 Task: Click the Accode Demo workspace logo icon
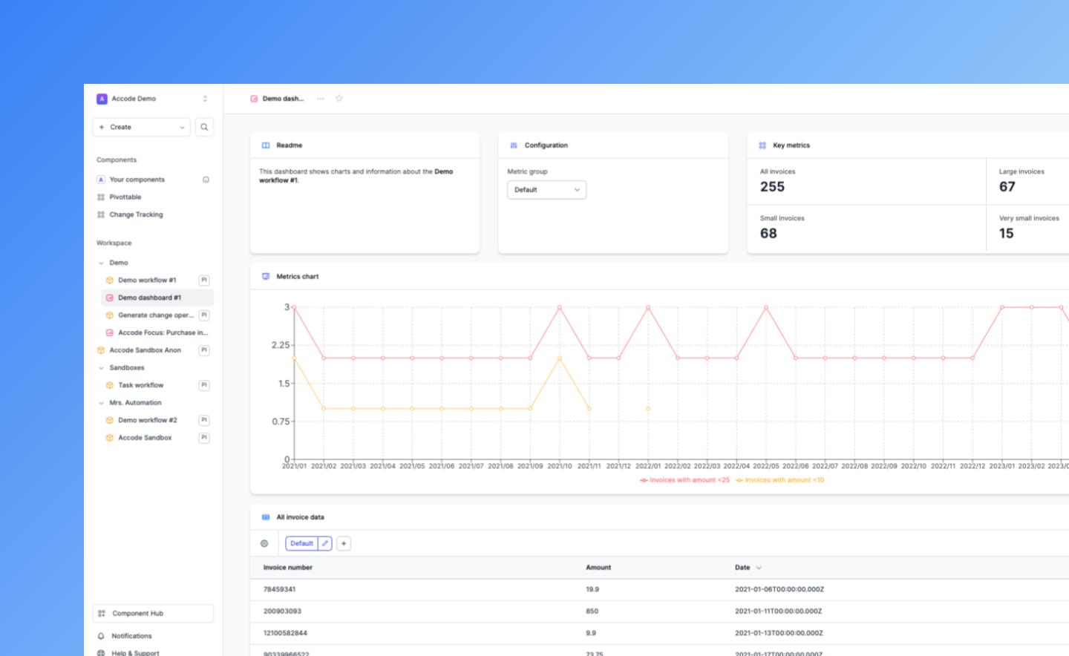102,99
